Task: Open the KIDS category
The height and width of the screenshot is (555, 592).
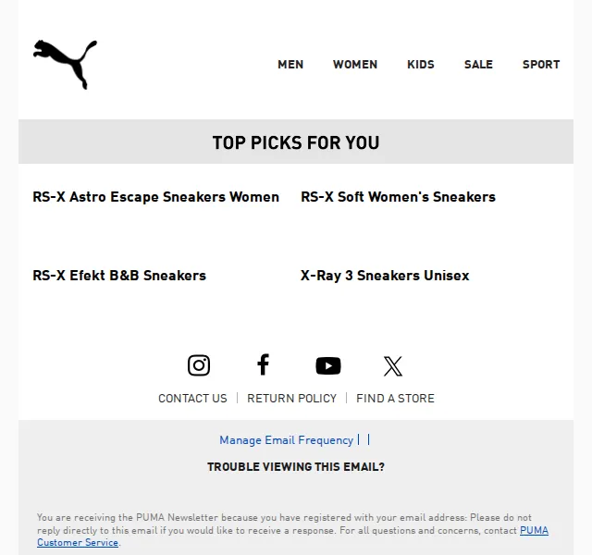Action: (421, 65)
